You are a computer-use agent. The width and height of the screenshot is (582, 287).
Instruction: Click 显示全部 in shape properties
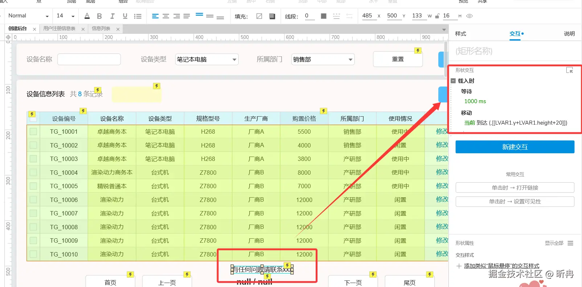[554, 243]
